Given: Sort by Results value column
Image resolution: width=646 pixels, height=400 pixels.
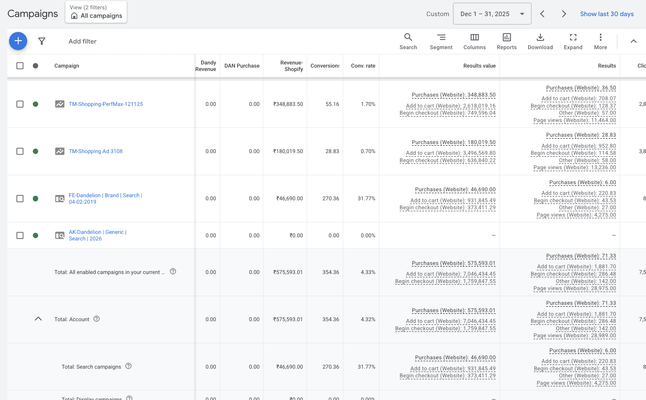Looking at the screenshot, I should (479, 66).
